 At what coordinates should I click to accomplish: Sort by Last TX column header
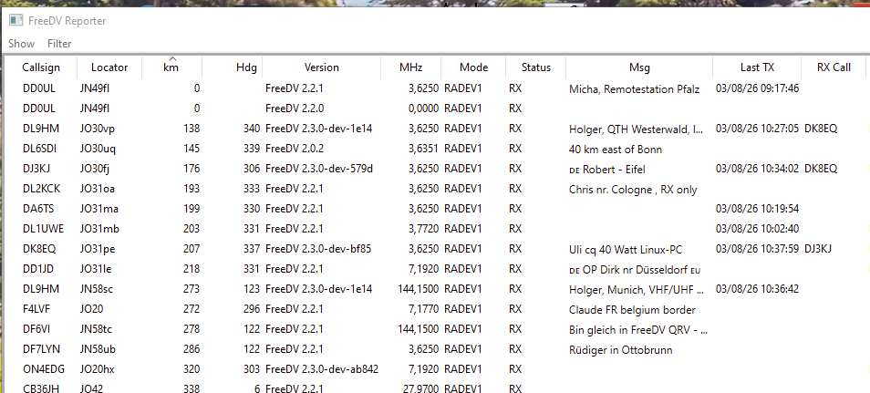[x=757, y=67]
